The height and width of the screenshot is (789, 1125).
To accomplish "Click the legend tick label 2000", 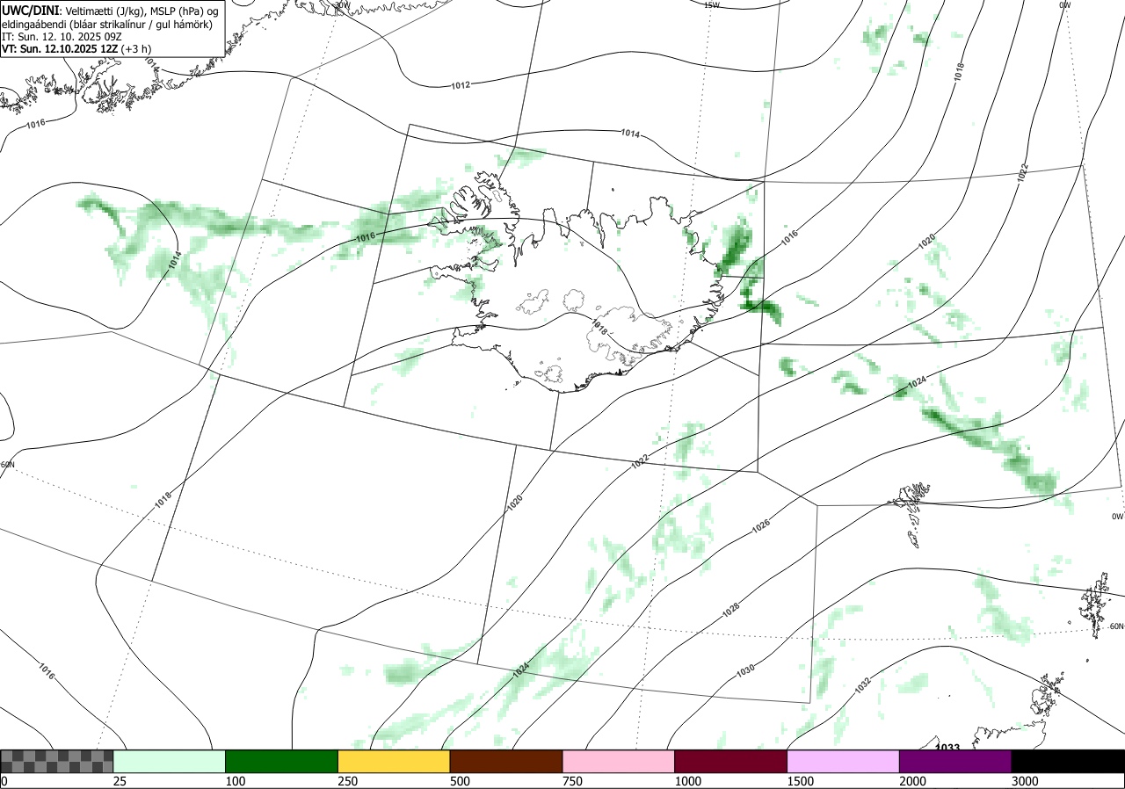I will [913, 781].
